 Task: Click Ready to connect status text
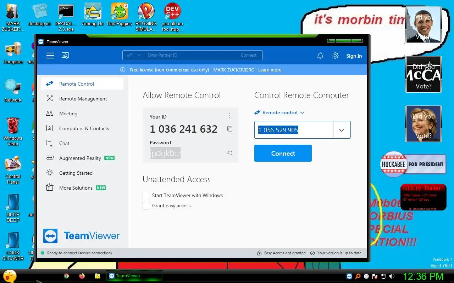tap(79, 253)
